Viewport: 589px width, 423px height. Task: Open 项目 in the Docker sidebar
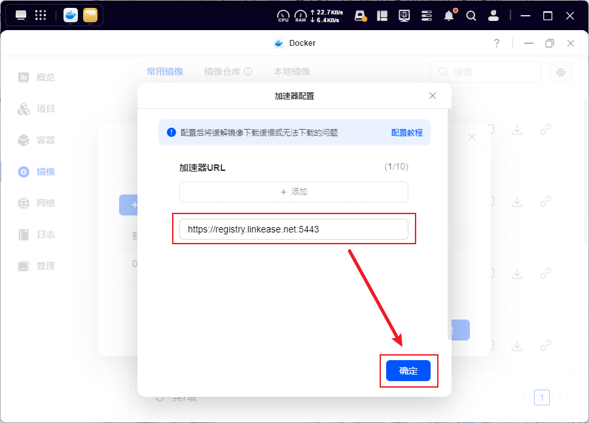(37, 109)
